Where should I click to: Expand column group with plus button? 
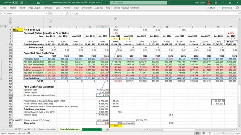[50, 21]
